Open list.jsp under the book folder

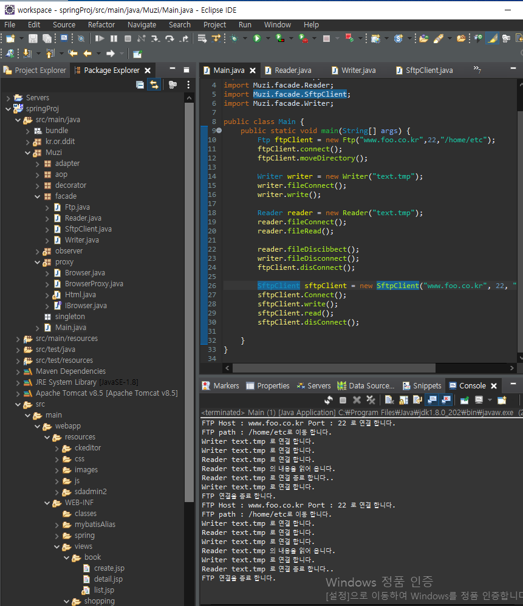[104, 590]
